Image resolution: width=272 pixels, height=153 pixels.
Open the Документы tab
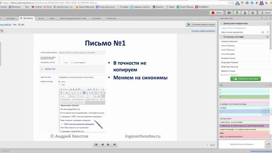click(26, 18)
